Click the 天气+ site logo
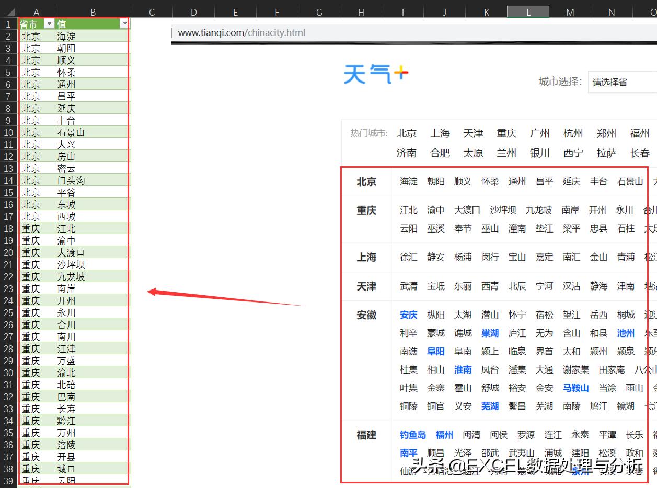Screen dimensions: 657x488 375,73
